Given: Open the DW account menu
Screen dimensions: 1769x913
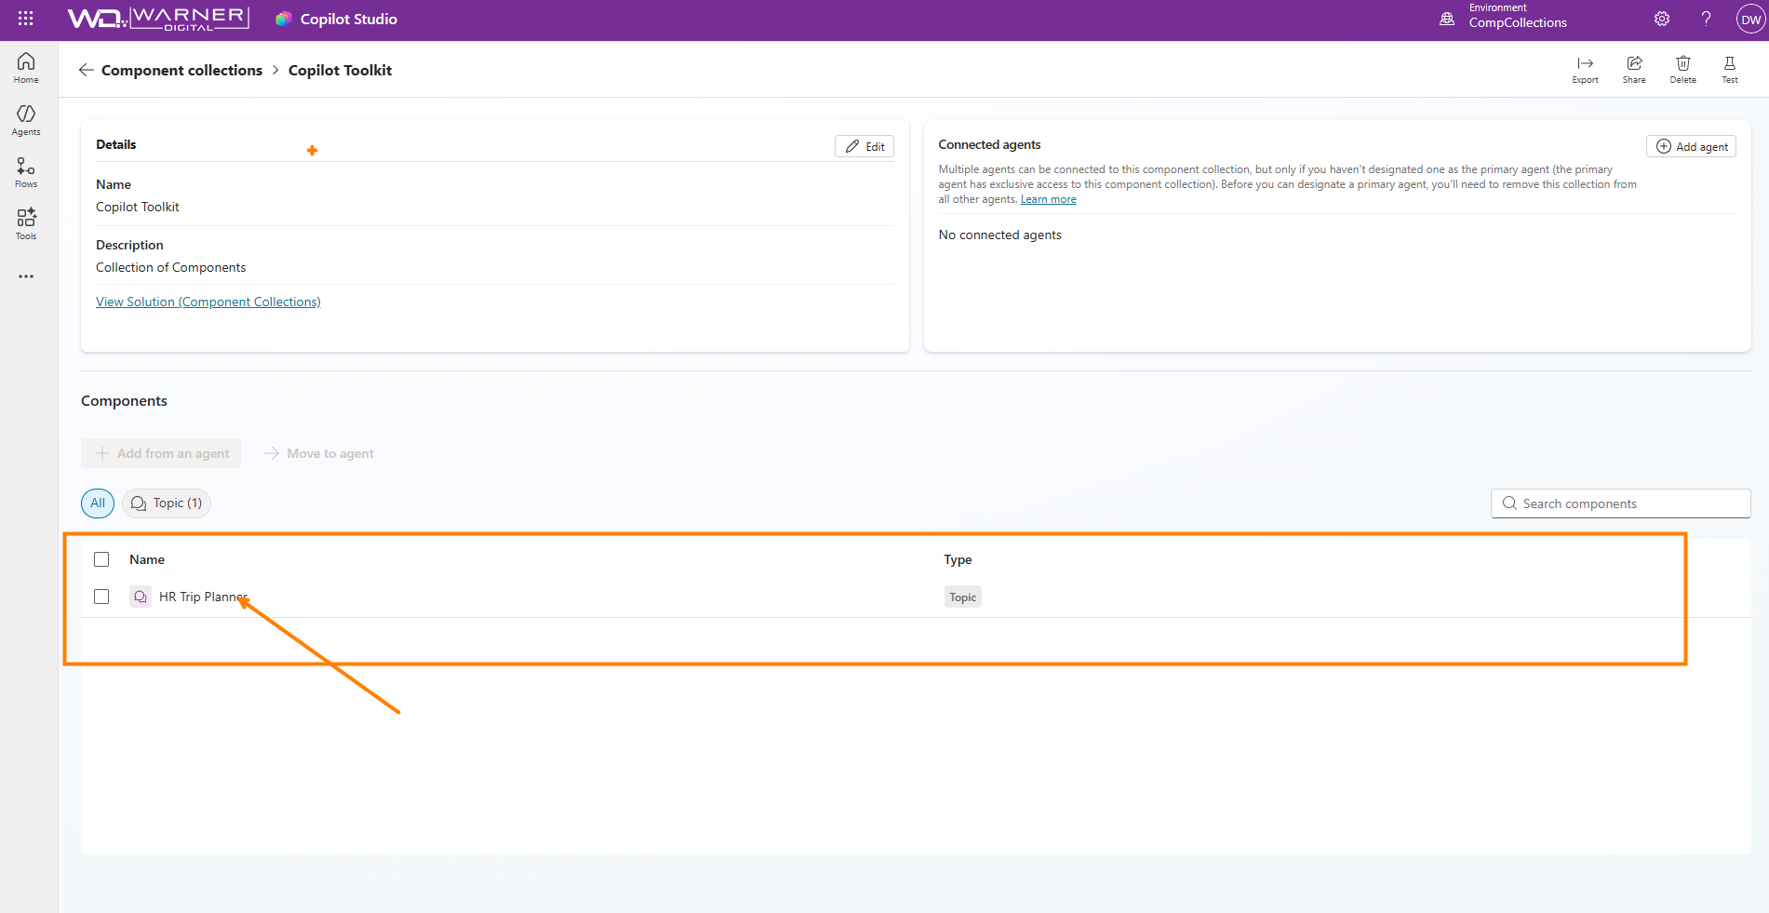Looking at the screenshot, I should click(x=1749, y=20).
